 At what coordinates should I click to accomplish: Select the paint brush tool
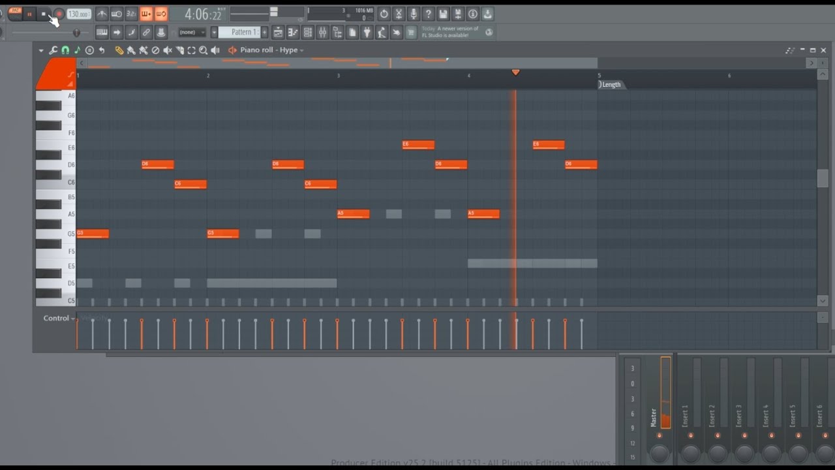point(131,50)
